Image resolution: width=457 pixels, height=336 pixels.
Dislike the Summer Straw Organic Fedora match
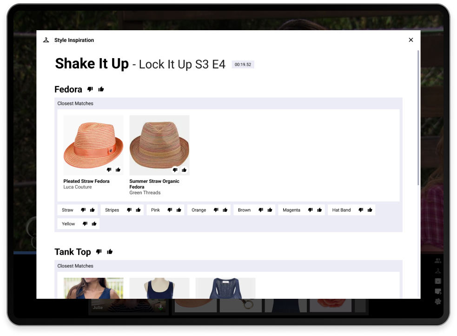coord(175,170)
